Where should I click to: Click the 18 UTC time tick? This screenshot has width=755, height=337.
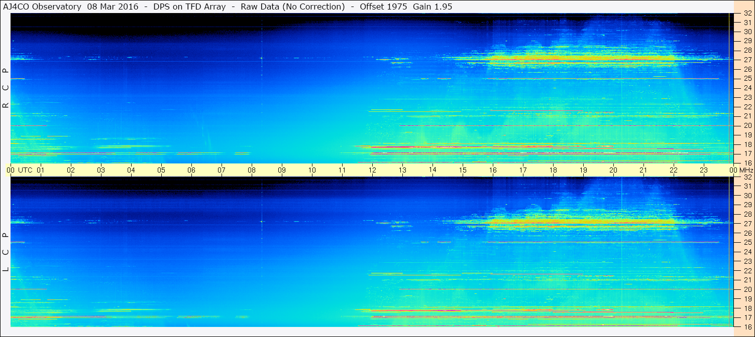coord(553,170)
